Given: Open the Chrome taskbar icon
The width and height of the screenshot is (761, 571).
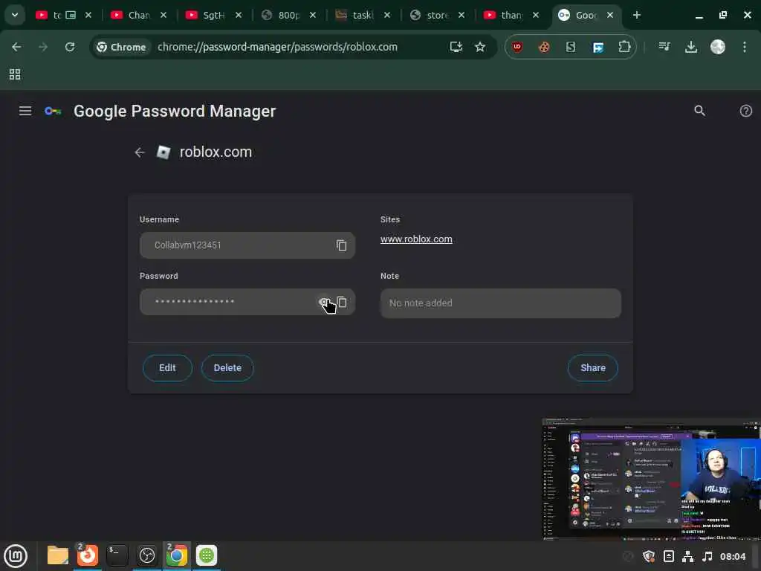Looking at the screenshot, I should [177, 555].
